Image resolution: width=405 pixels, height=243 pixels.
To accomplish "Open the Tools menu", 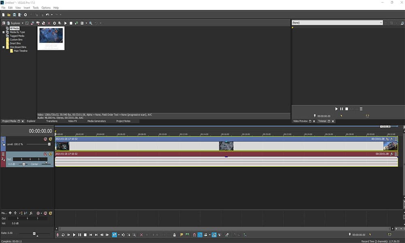I will pos(36,8).
